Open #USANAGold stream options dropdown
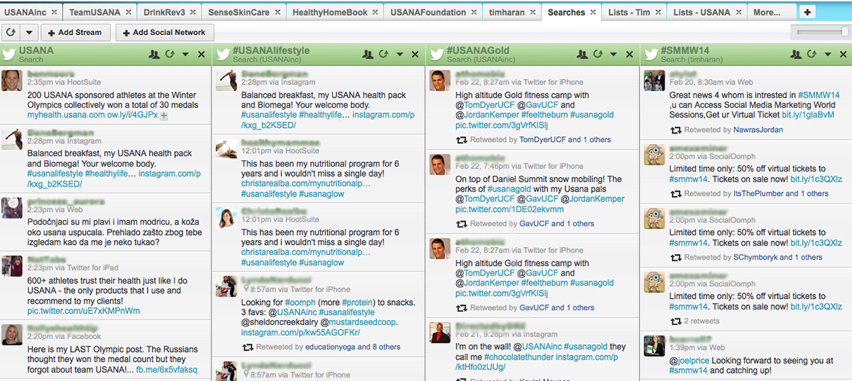This screenshot has height=381, width=852. pos(613,55)
